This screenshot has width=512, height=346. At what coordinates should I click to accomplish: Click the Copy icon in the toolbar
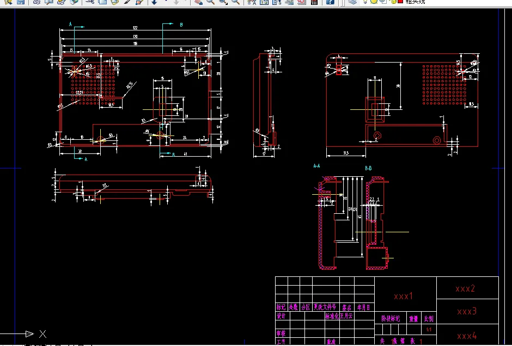coord(102,2)
